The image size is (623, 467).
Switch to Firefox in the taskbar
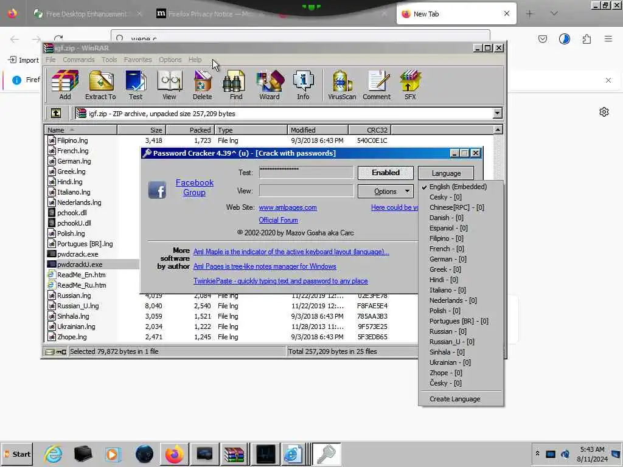[x=175, y=454]
